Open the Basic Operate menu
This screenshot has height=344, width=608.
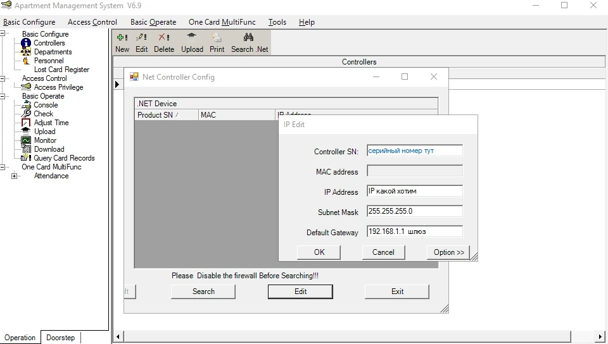tap(153, 22)
